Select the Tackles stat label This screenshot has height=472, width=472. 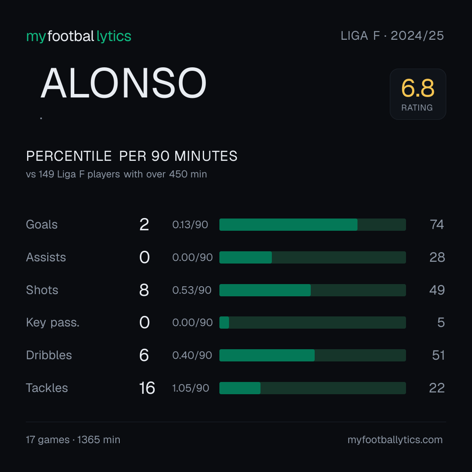[x=47, y=388]
